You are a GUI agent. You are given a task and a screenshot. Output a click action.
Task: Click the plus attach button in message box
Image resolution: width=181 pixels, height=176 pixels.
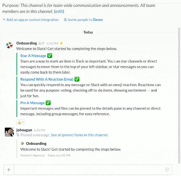(9, 170)
